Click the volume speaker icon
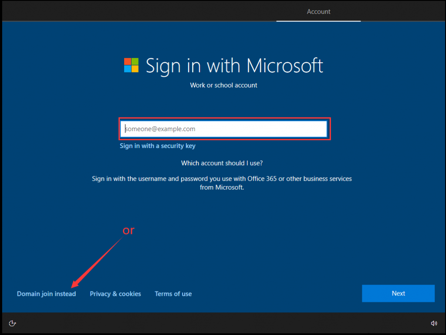The height and width of the screenshot is (335, 446). pyautogui.click(x=434, y=323)
